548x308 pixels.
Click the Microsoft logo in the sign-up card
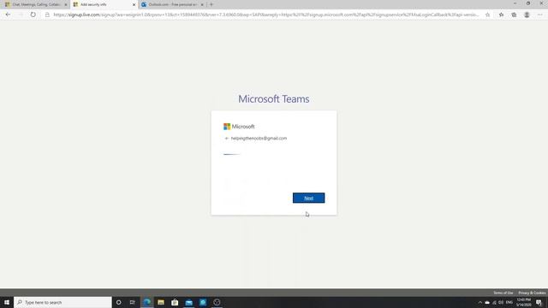click(x=239, y=127)
